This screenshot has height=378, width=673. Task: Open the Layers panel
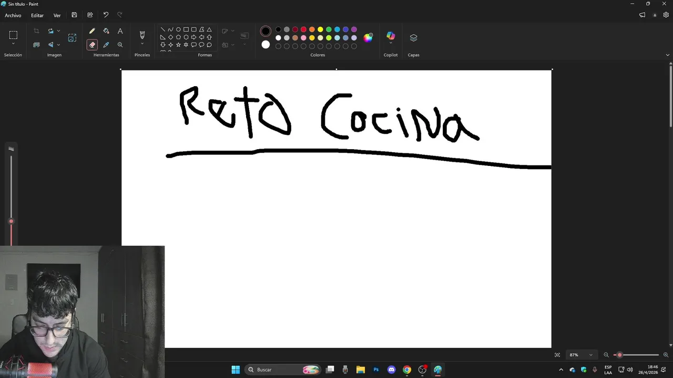point(413,38)
